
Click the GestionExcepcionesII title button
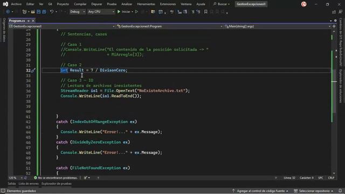(x=251, y=4)
